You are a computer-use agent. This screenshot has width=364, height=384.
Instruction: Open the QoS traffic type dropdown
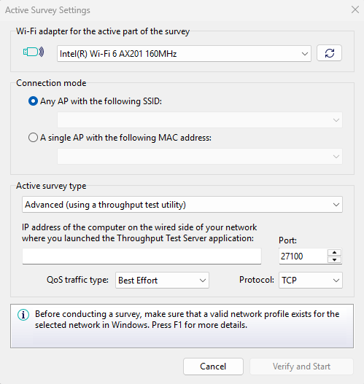point(162,280)
